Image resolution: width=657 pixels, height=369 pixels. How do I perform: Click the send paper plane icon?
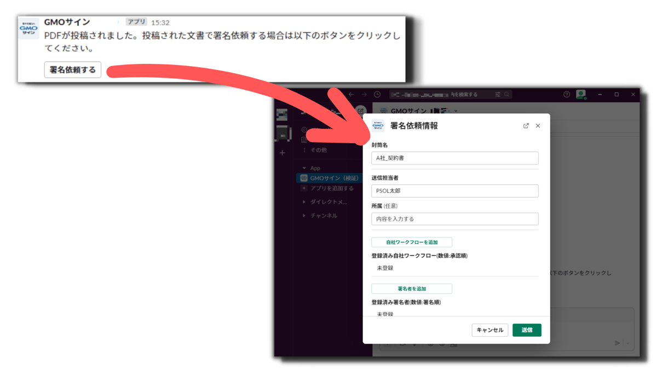618,343
